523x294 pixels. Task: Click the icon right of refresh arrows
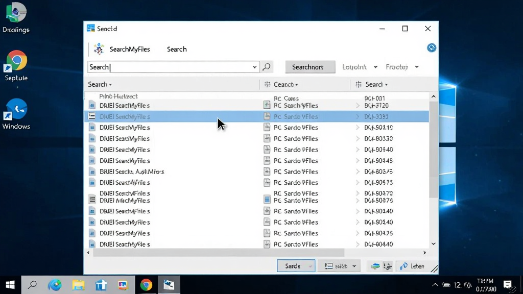click(387, 266)
